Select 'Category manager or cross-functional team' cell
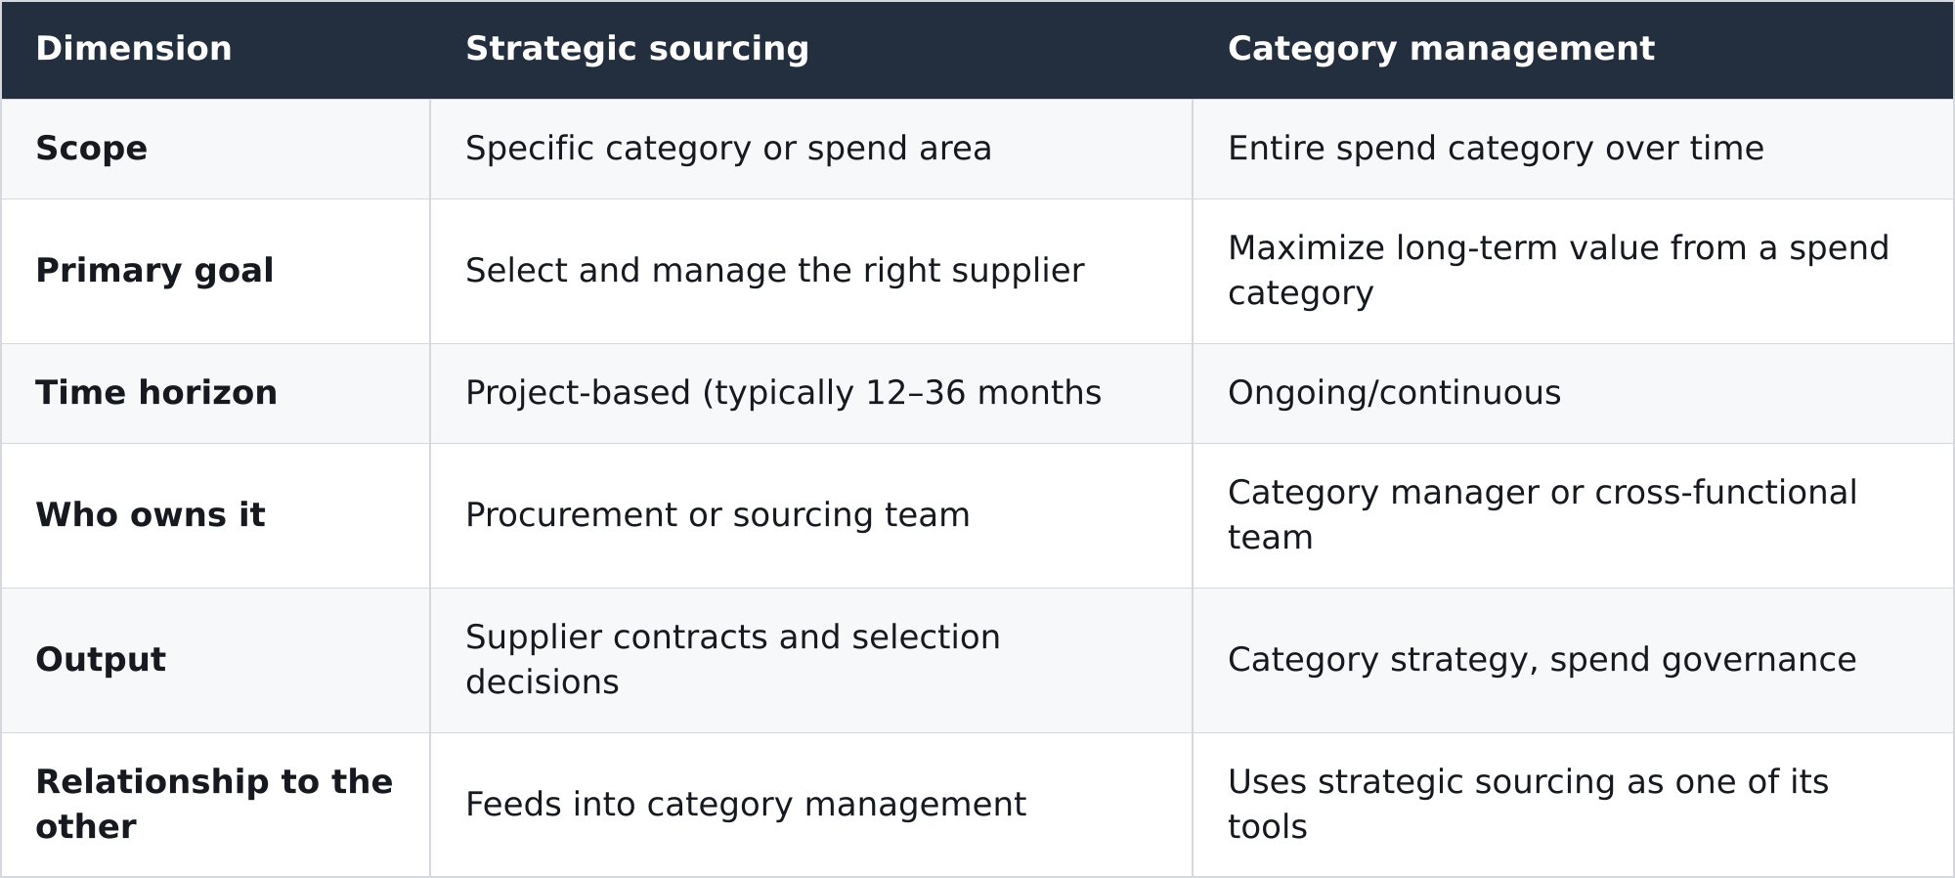1955x878 pixels. [x=1573, y=515]
